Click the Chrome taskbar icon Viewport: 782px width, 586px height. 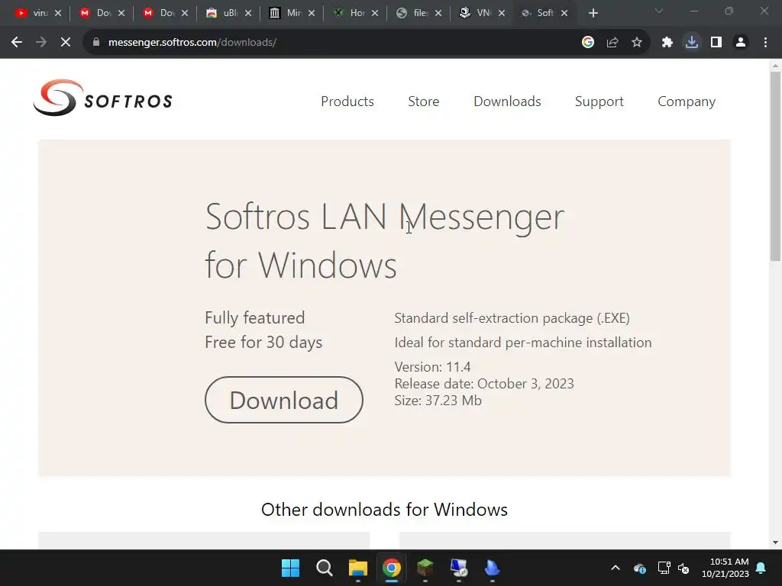(392, 568)
